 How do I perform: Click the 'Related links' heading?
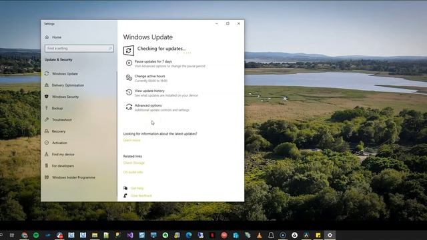pos(133,156)
